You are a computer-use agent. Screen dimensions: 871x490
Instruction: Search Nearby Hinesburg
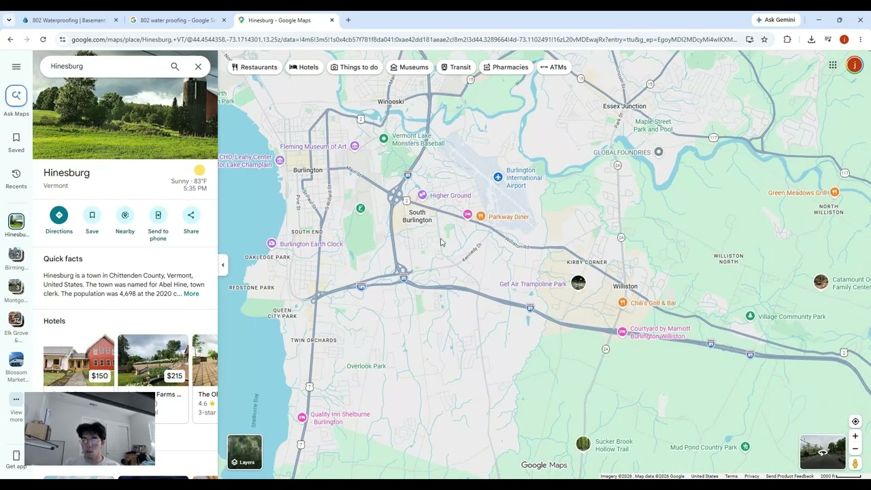click(x=125, y=220)
